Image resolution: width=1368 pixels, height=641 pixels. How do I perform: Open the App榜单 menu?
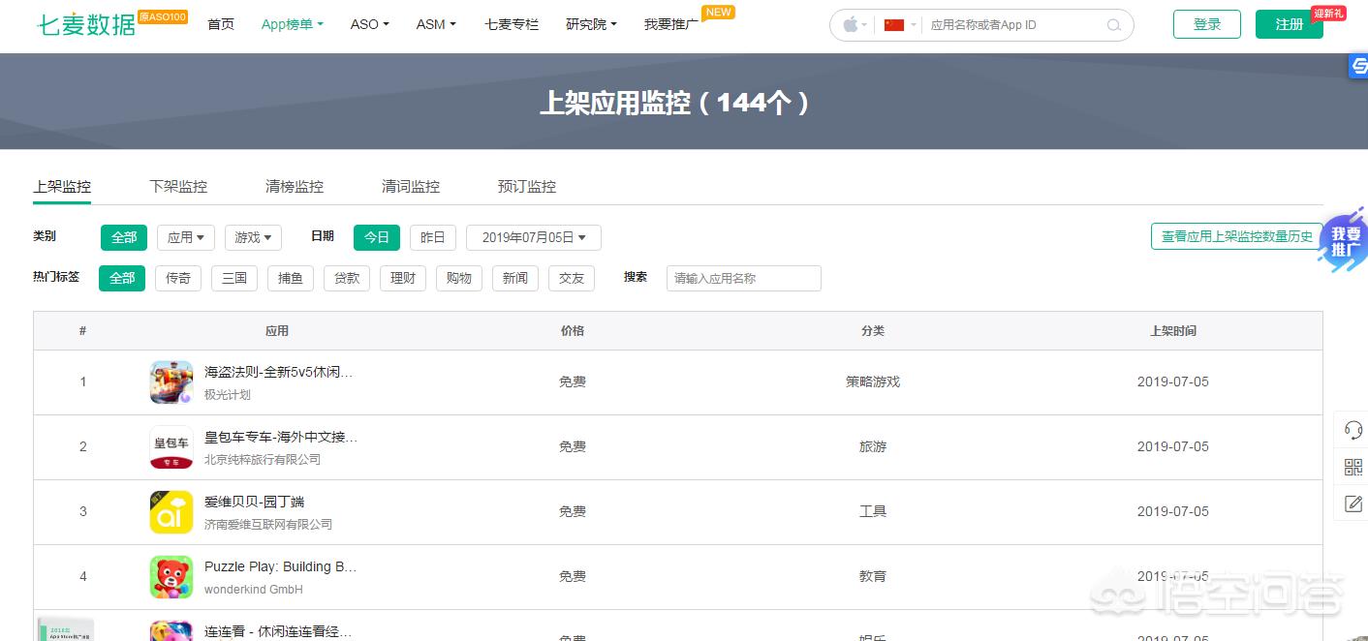293,24
